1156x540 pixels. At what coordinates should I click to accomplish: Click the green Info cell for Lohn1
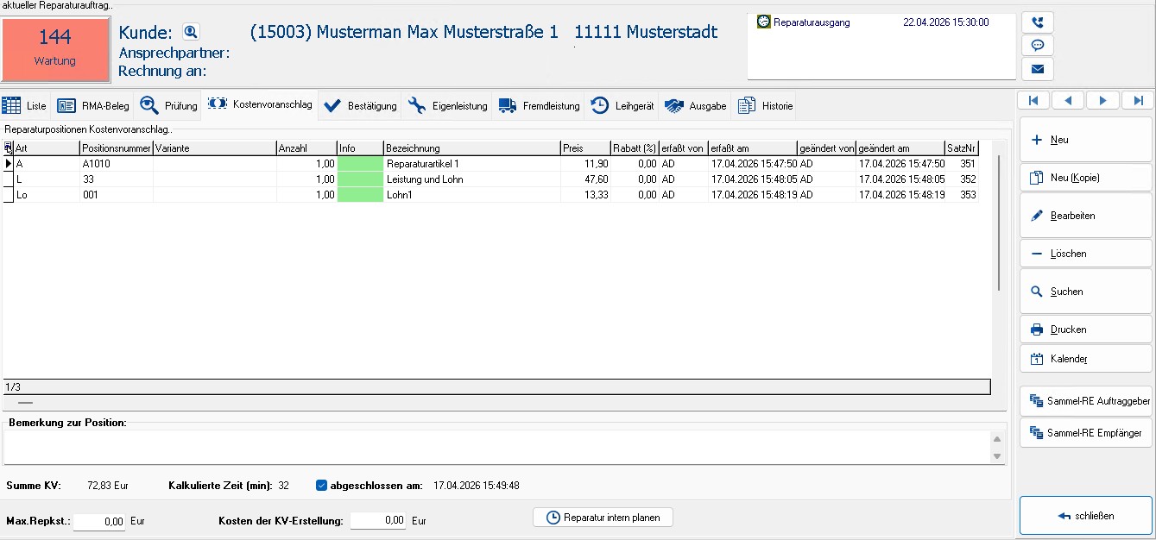click(x=360, y=195)
